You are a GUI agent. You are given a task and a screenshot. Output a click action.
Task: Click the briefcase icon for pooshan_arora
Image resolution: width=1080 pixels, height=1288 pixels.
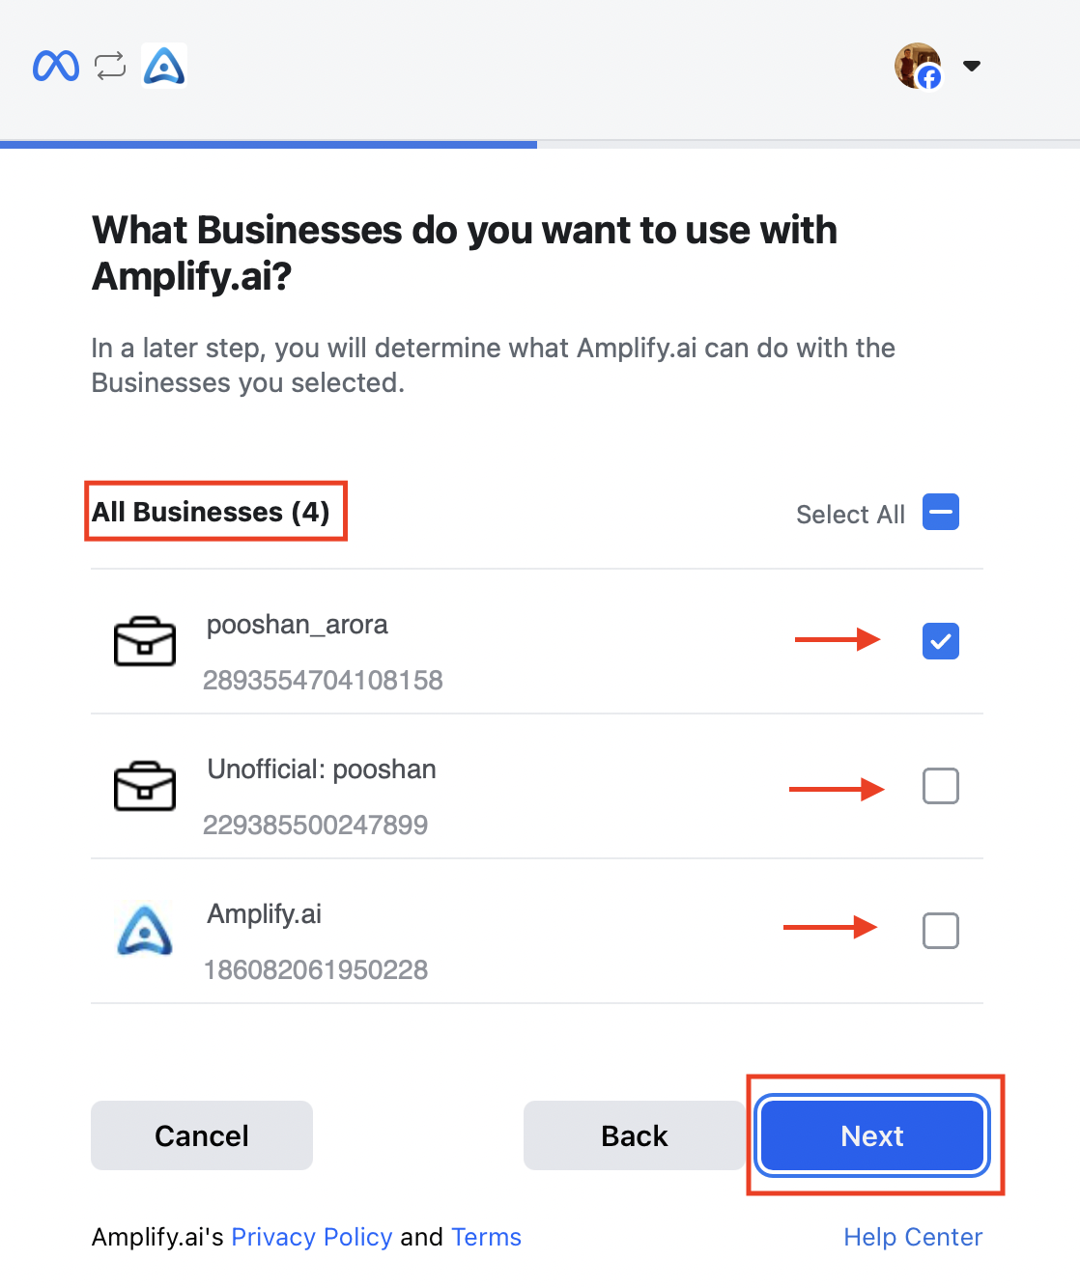tap(145, 641)
